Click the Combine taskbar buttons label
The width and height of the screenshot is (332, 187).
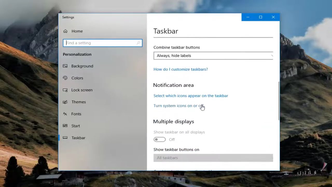(177, 48)
